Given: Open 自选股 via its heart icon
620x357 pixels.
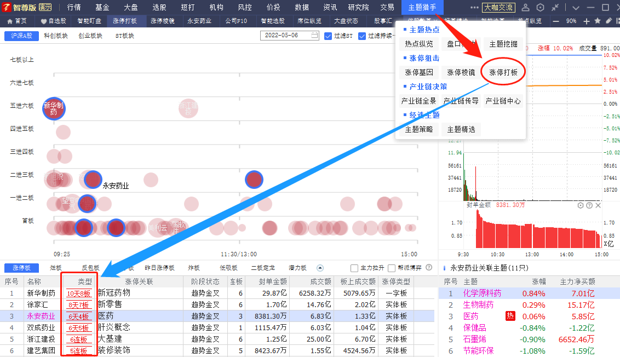Looking at the screenshot, I should [43, 21].
